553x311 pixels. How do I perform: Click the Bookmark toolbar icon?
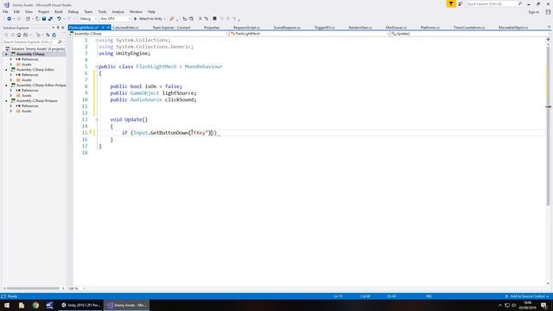point(214,19)
